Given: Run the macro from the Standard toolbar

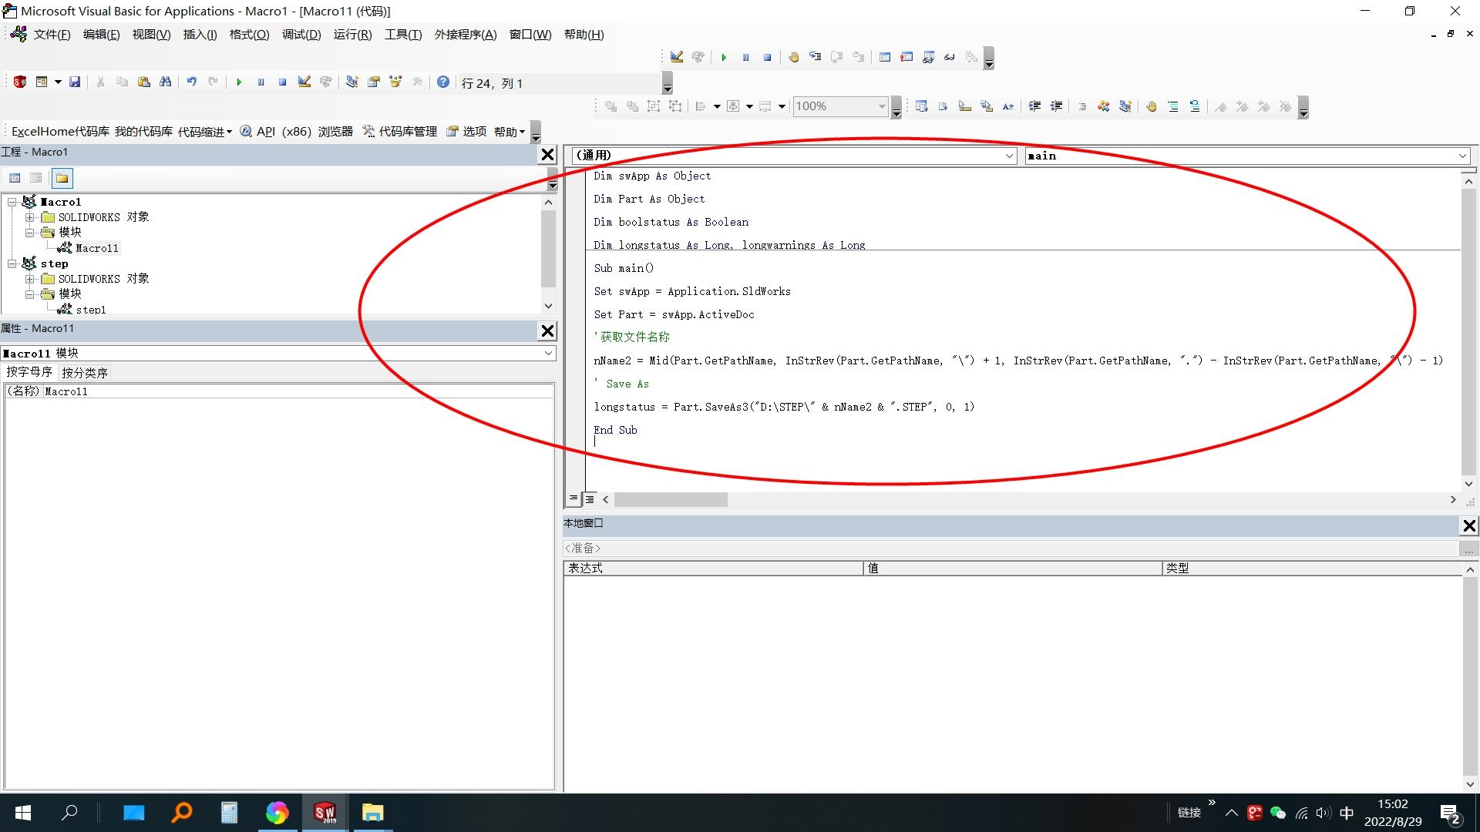Looking at the screenshot, I should point(239,82).
